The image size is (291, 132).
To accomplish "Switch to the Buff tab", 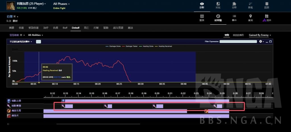I will click(65, 28).
